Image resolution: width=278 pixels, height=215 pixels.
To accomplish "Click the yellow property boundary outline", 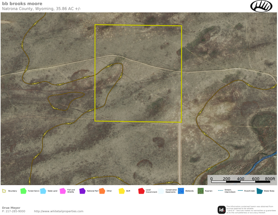I will click(138, 25).
